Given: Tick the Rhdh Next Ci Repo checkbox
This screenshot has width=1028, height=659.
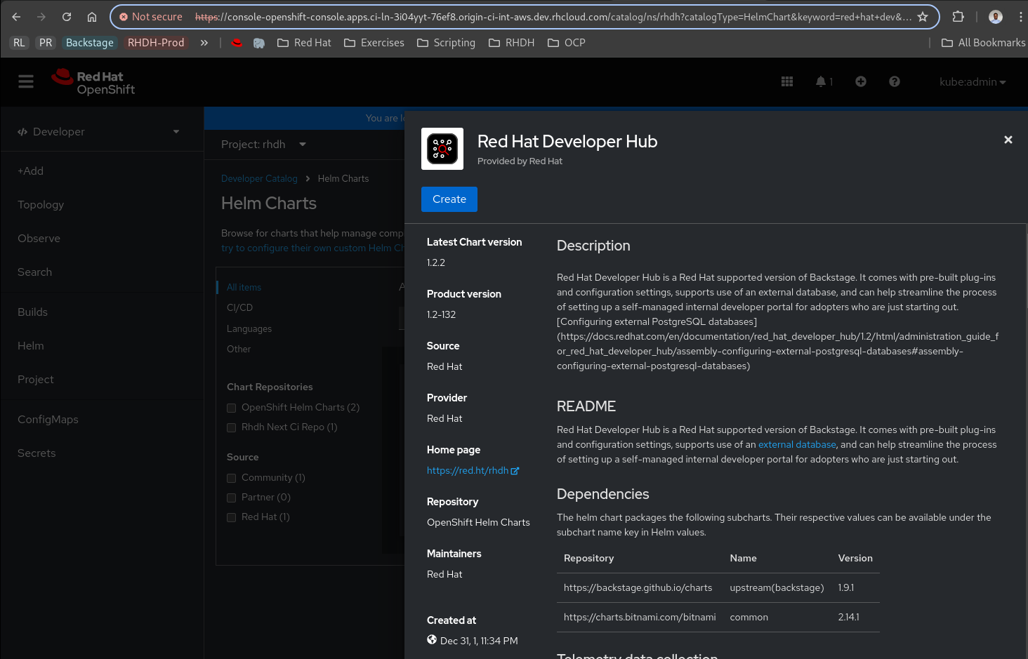Looking at the screenshot, I should coord(231,427).
